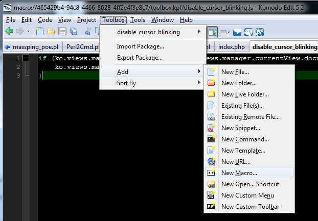Open the Tools menu
Viewport: 318px width, 221px height.
pyautogui.click(x=138, y=20)
